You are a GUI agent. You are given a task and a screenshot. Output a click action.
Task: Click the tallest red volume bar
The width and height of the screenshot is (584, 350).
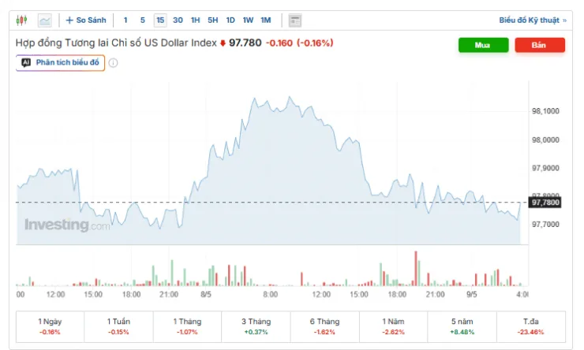[416, 269]
